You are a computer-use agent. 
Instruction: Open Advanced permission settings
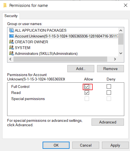tap(108, 122)
